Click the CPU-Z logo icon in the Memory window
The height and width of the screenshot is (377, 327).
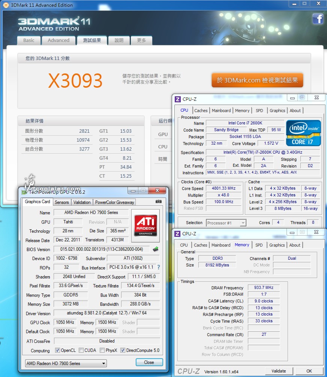point(177,234)
